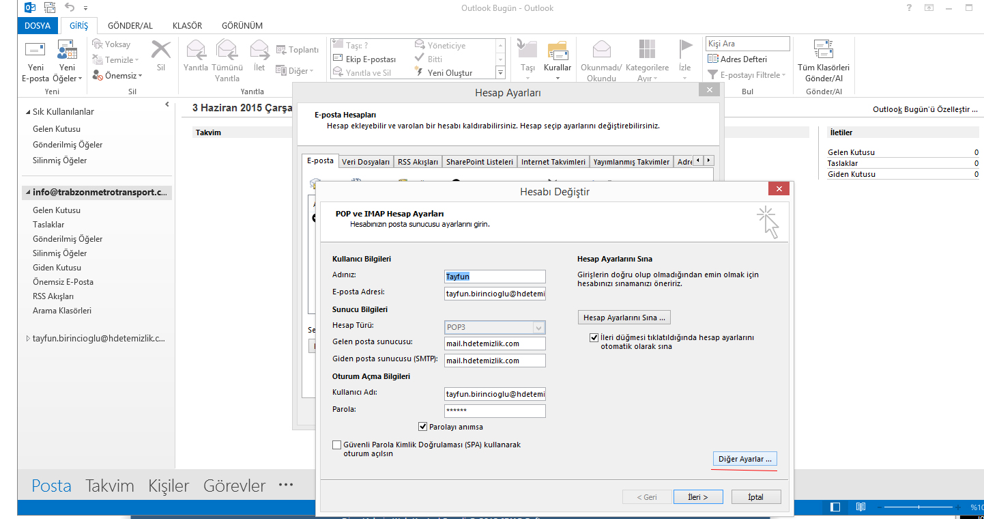Click the Gelen posta sunucusu field
This screenshot has height=519, width=984.
pyautogui.click(x=495, y=343)
